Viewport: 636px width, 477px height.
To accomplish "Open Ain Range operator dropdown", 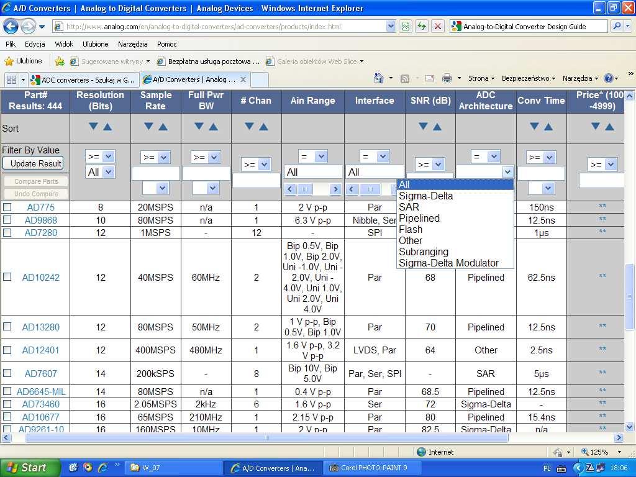I will [312, 156].
